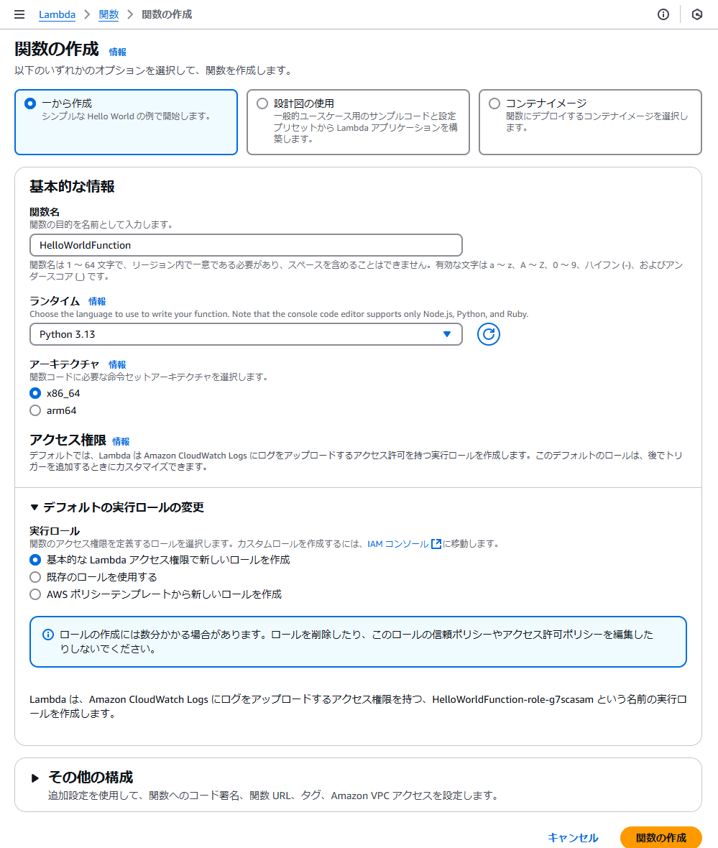Go to 関数 breadcrumb
The image size is (718, 848).
tap(109, 14)
